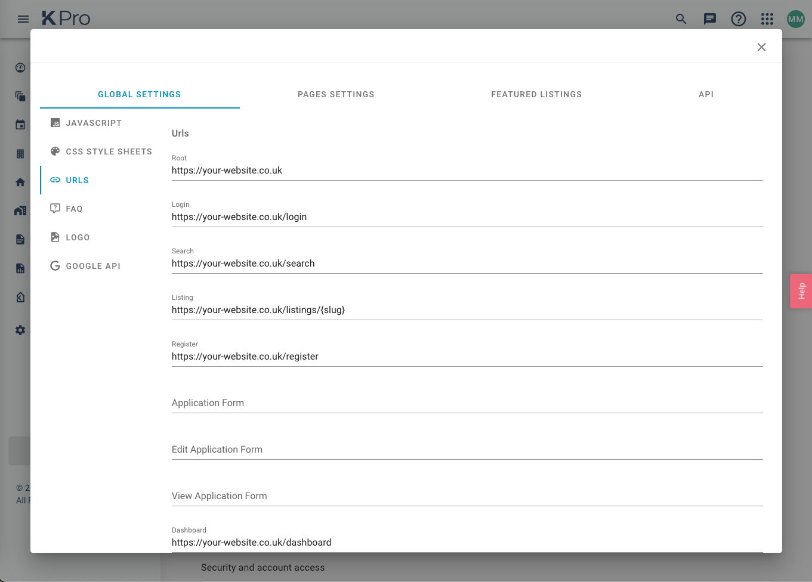Select the calendar icon in left sidebar

point(20,125)
